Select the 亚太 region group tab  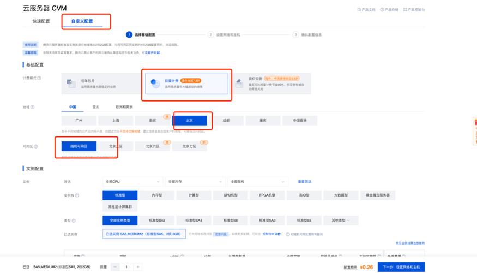tap(96, 107)
